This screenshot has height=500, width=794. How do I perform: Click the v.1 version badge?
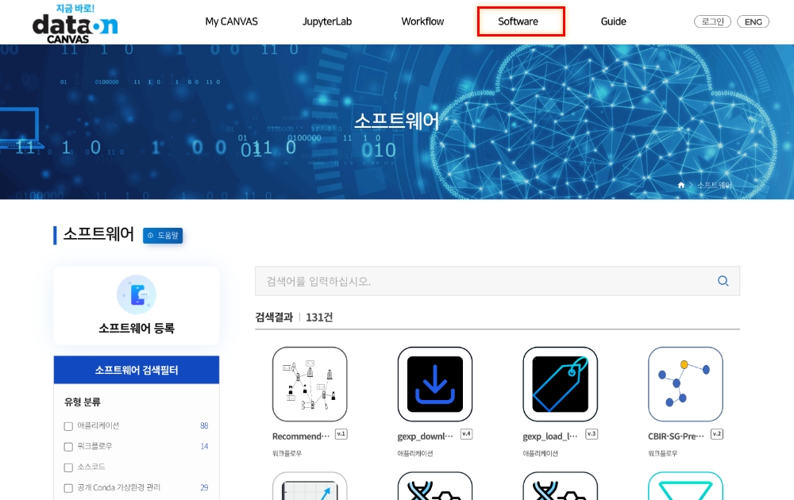(341, 434)
